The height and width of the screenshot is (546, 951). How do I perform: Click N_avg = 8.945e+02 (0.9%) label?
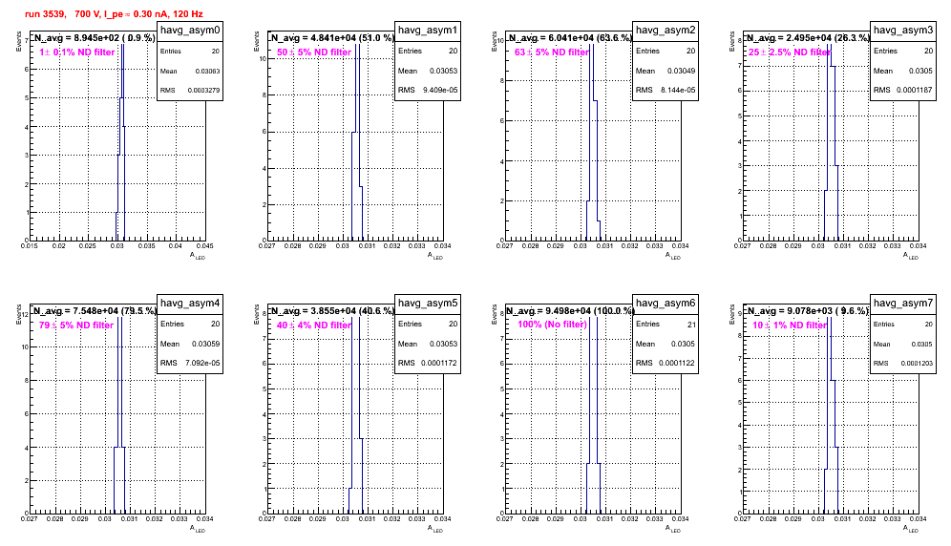click(95, 37)
